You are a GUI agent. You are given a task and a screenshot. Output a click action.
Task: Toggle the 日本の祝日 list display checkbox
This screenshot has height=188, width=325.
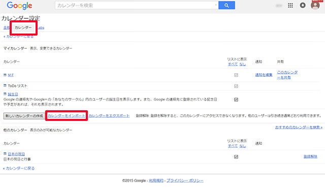(236, 156)
